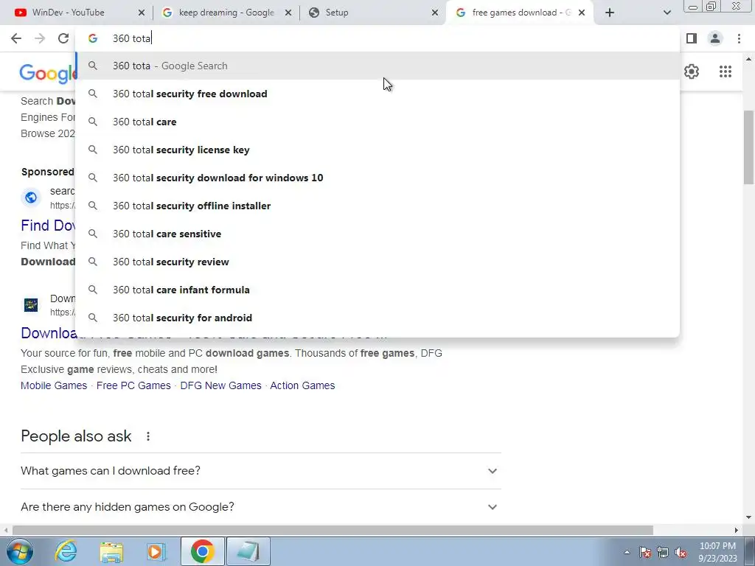Open Chrome's three-dot menu

739,38
